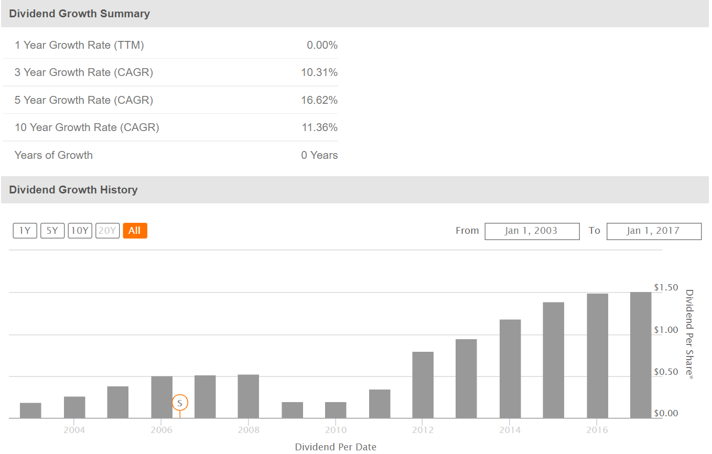Click the 2010 x-axis label

[336, 430]
